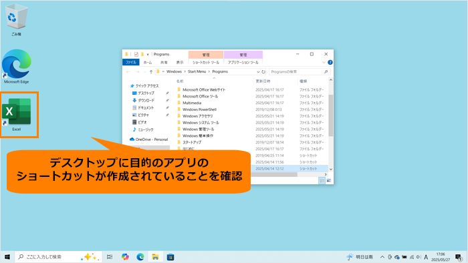Open the 共有 ribbon tab
The image size is (468, 263).
tap(164, 62)
